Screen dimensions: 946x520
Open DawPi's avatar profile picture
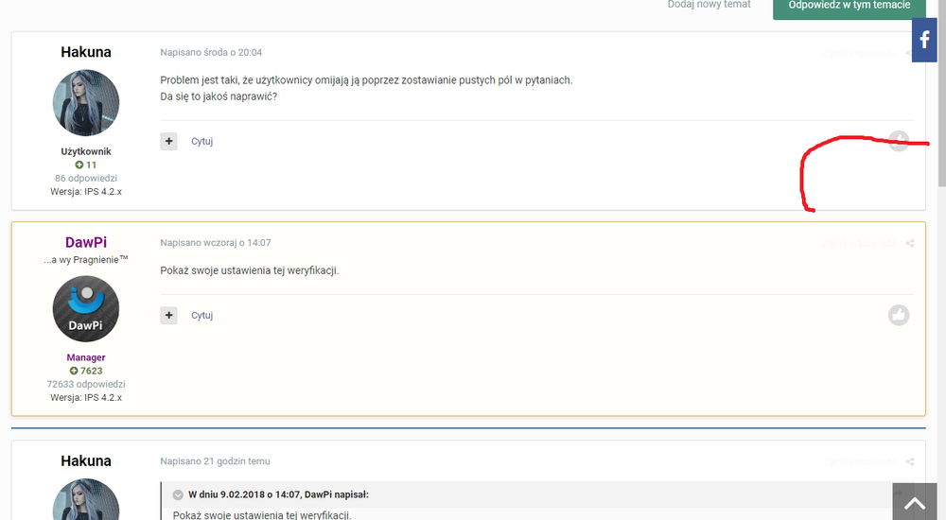[x=86, y=309]
